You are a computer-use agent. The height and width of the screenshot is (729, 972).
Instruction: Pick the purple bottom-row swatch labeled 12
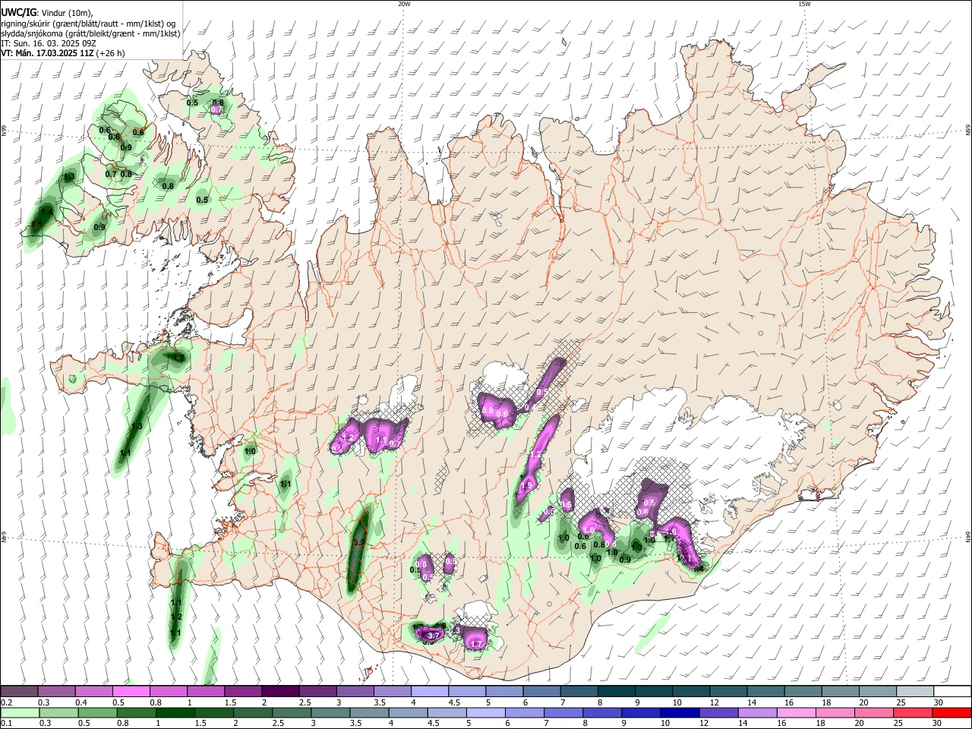(x=719, y=712)
